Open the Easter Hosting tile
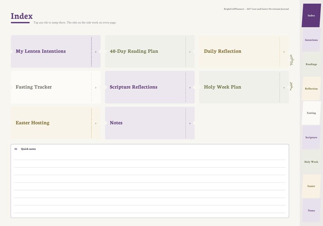Screen dimensions: 323x226 tap(56, 123)
